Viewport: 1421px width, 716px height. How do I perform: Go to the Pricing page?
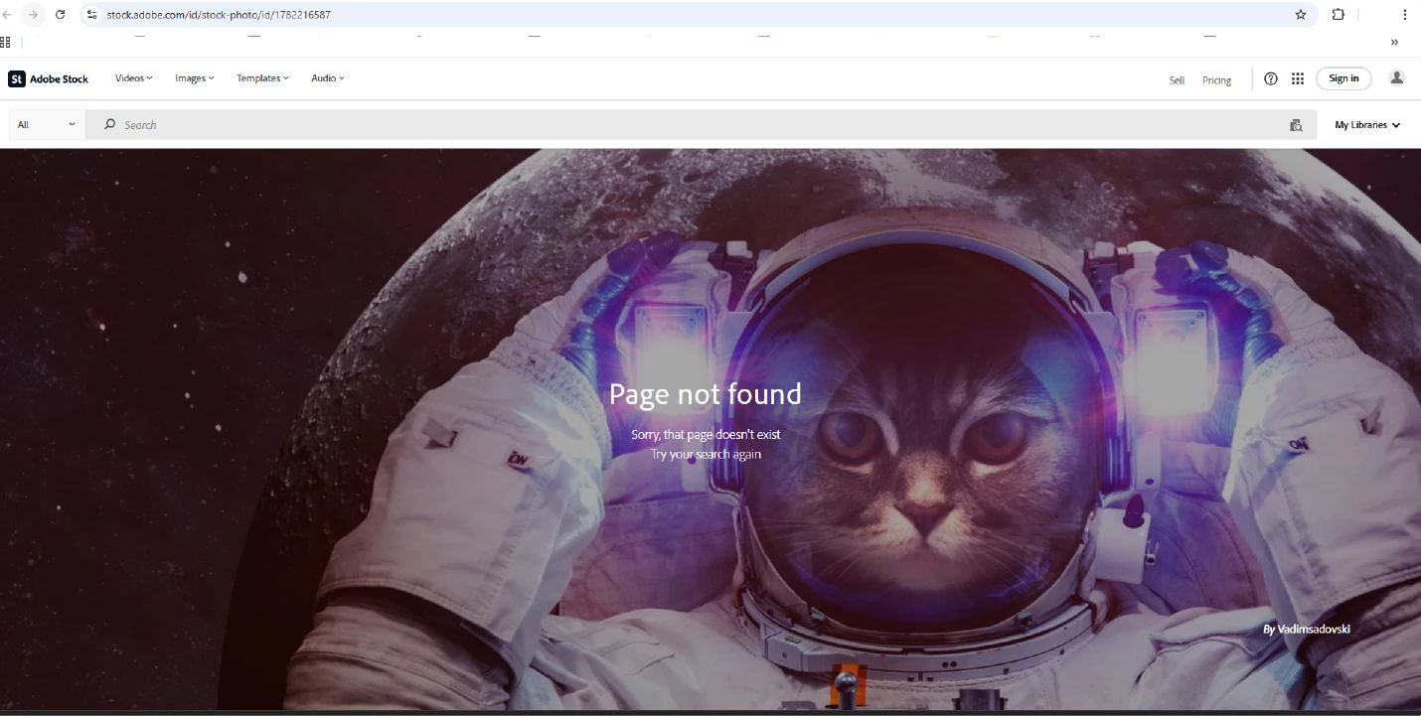coord(1216,80)
